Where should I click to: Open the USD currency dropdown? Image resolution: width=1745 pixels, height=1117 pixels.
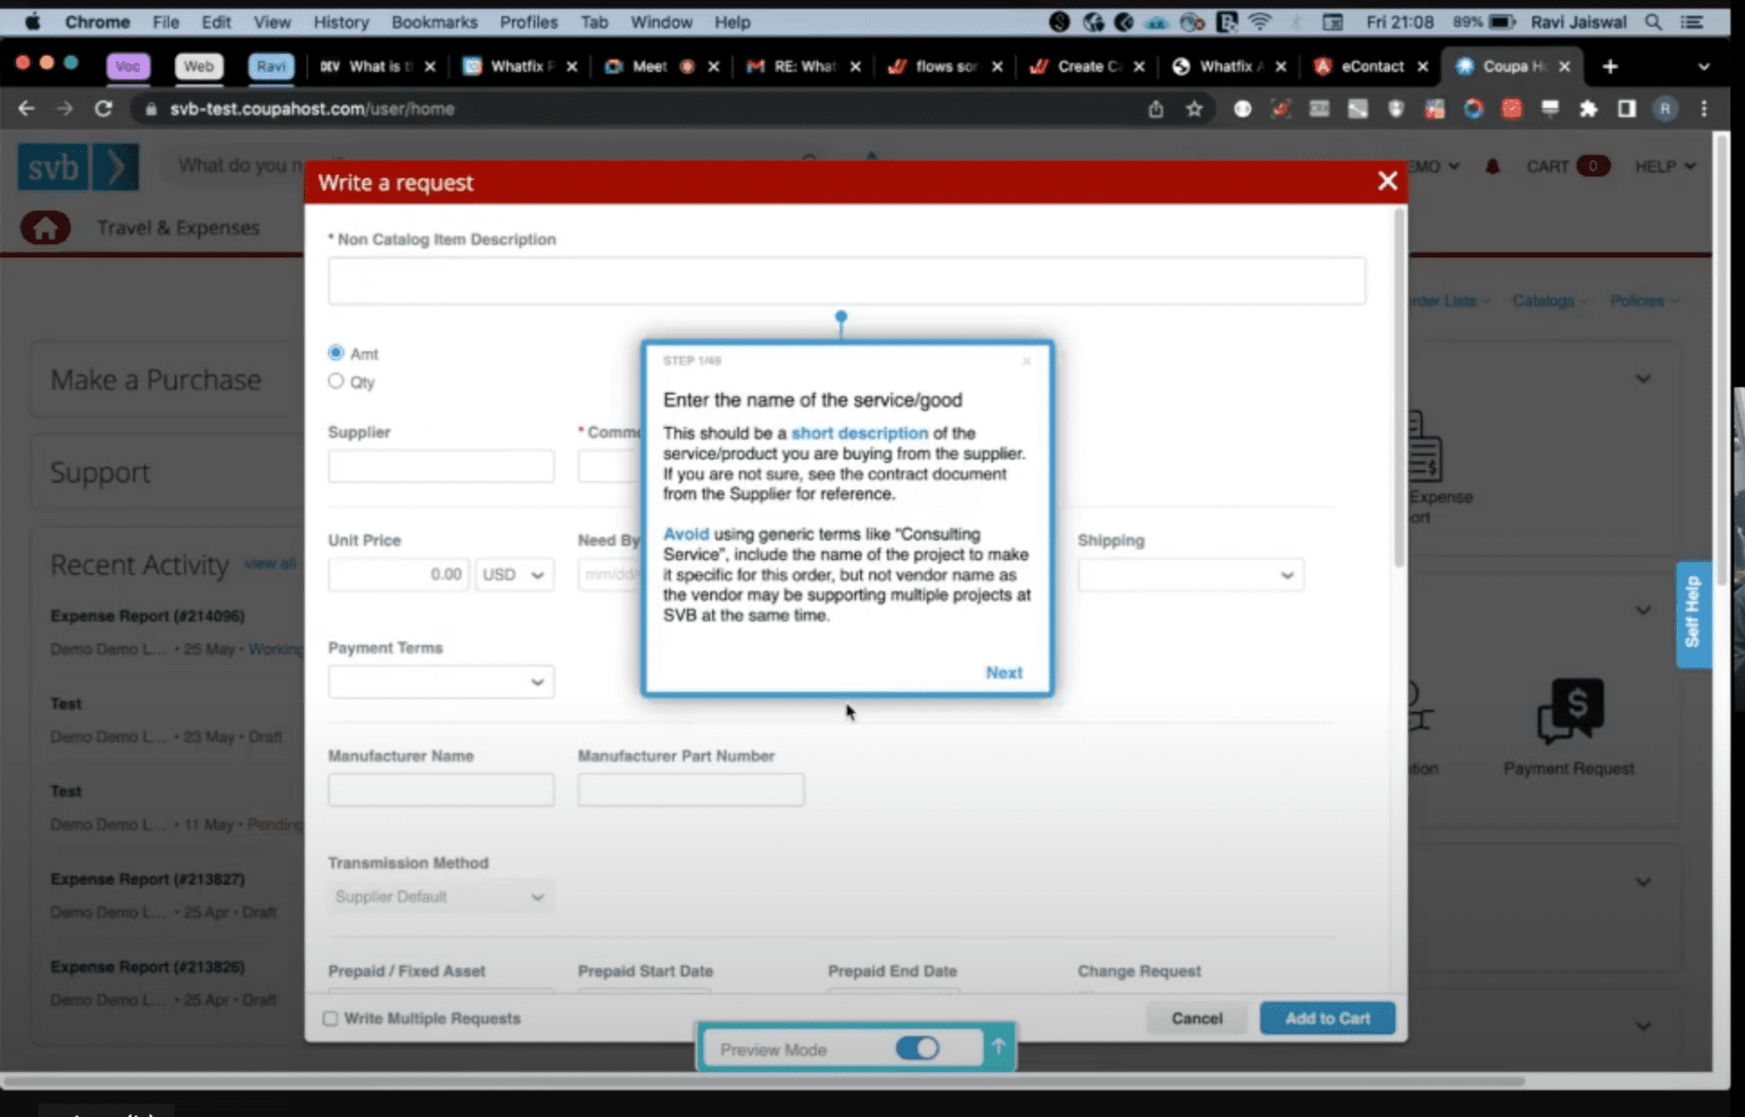[x=514, y=574]
